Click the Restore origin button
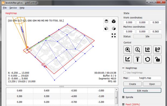Screen dimensions: 167x106 (128, 59)
